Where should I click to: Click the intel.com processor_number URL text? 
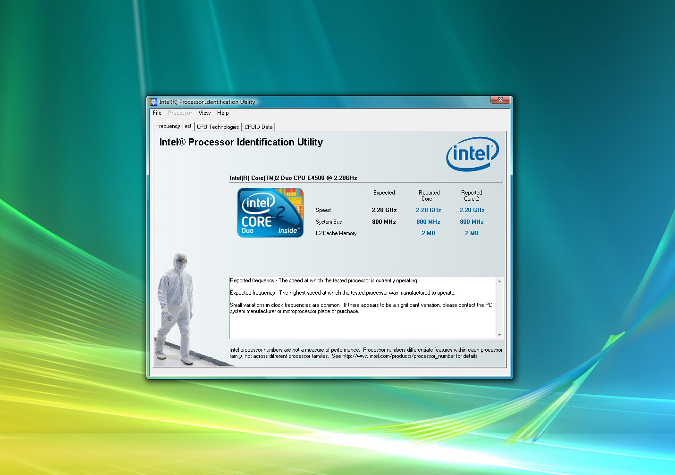(398, 356)
